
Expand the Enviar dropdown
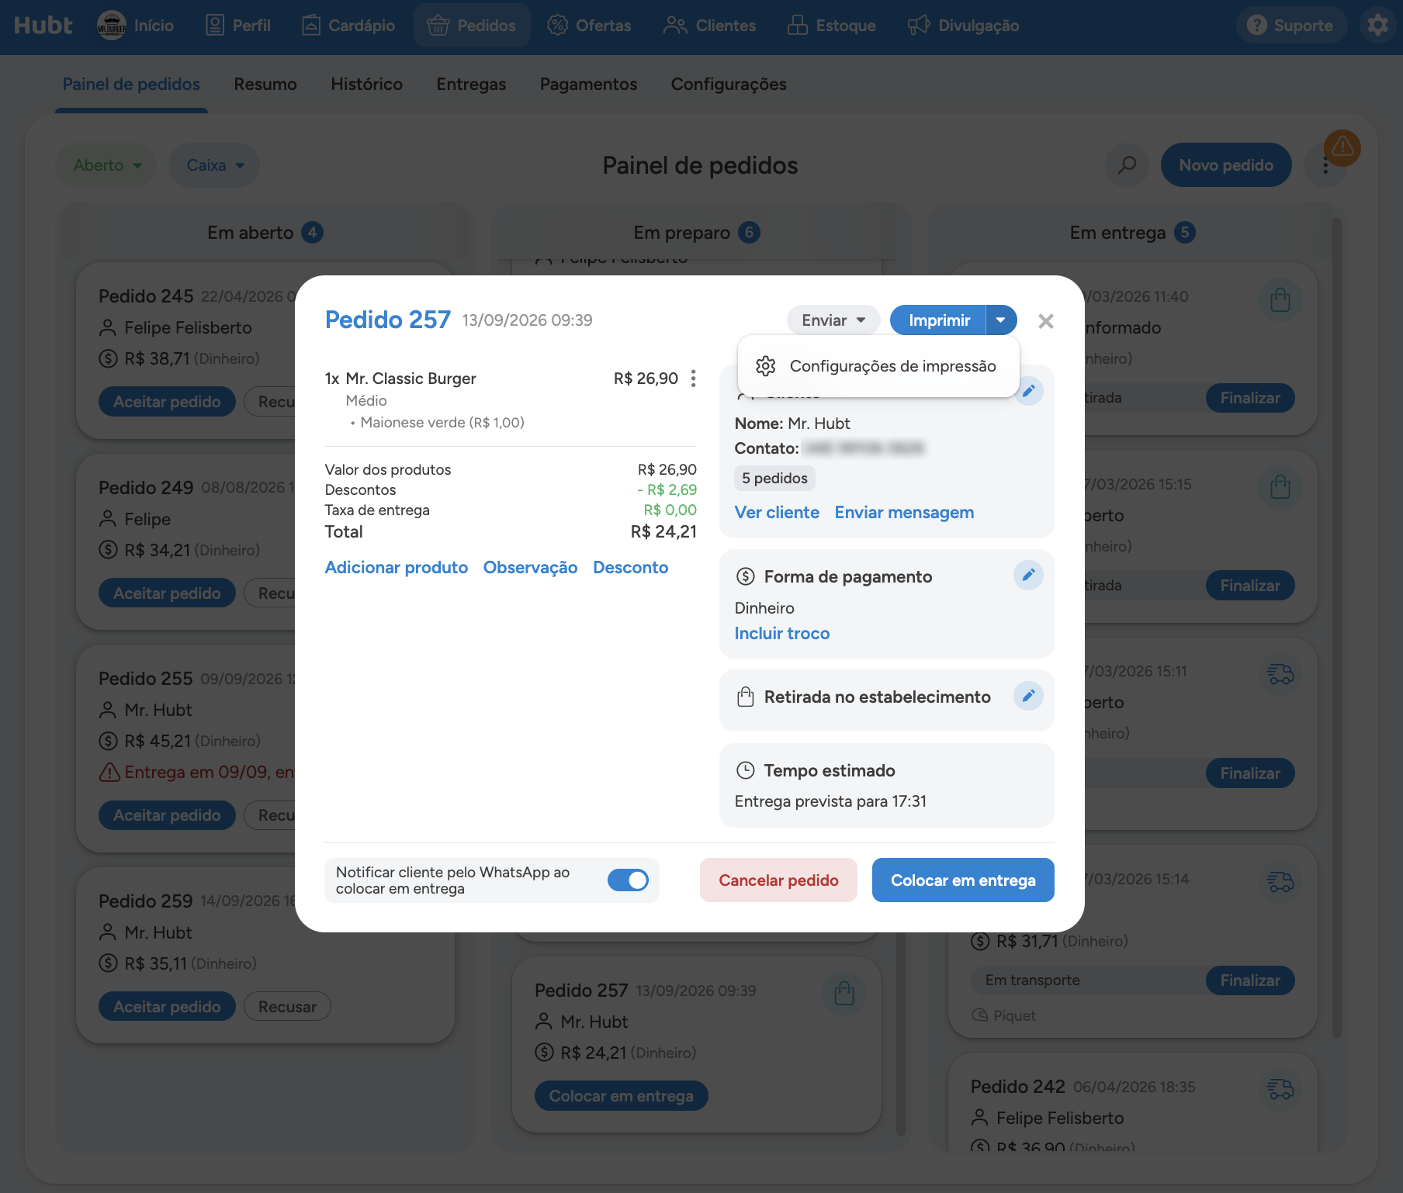833,320
